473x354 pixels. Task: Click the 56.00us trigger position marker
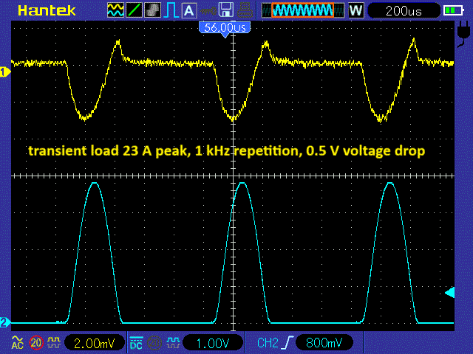[225, 29]
